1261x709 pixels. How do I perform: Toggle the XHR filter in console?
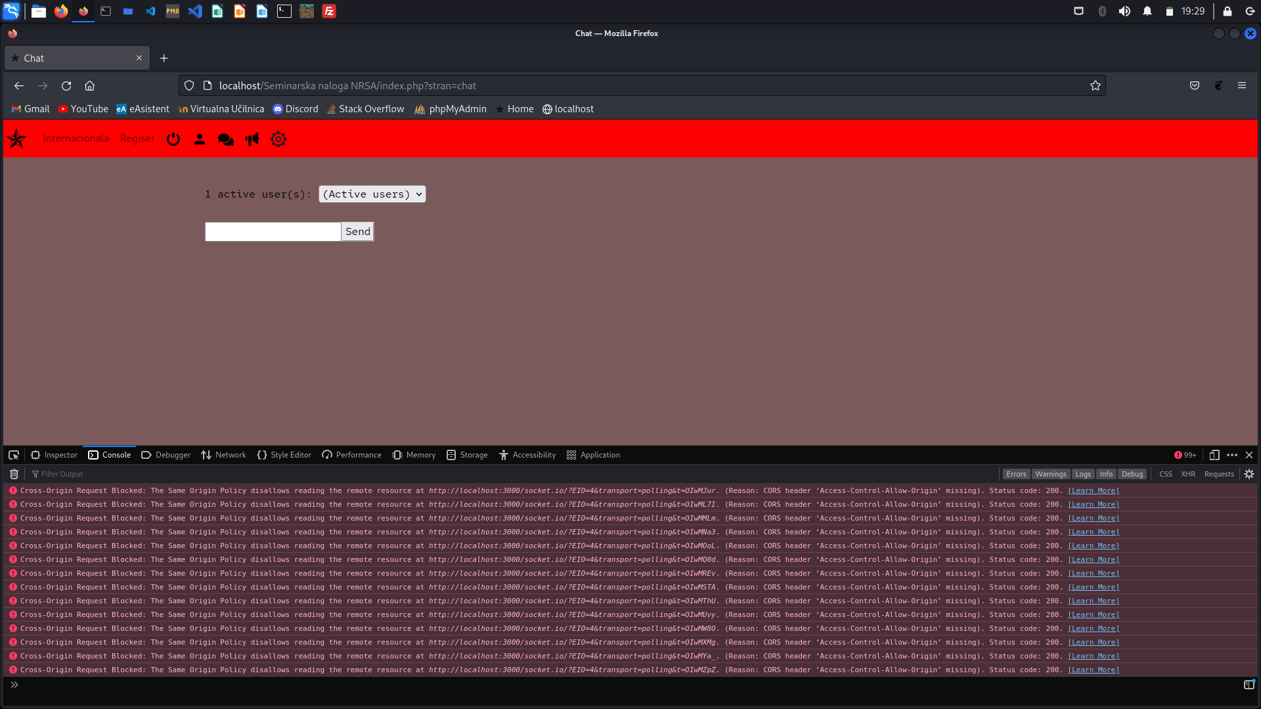tap(1188, 474)
